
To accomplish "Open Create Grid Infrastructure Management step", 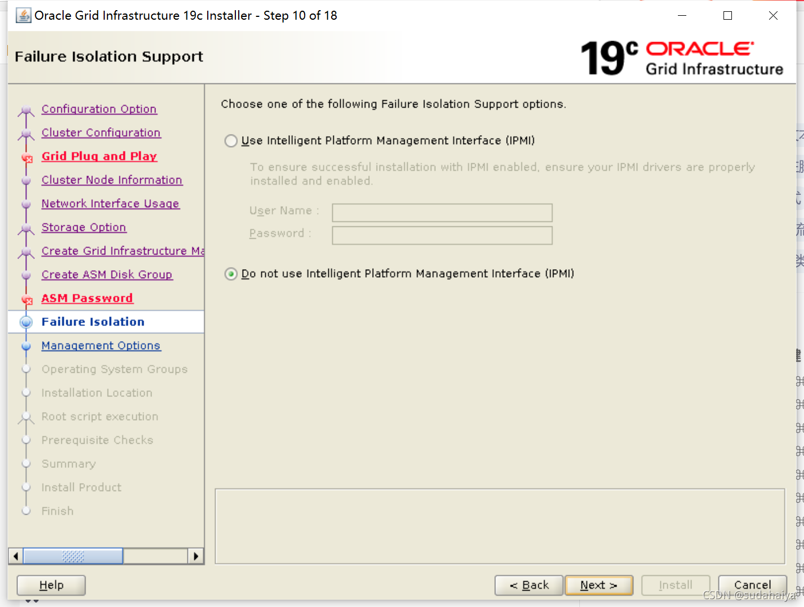I will (x=123, y=251).
